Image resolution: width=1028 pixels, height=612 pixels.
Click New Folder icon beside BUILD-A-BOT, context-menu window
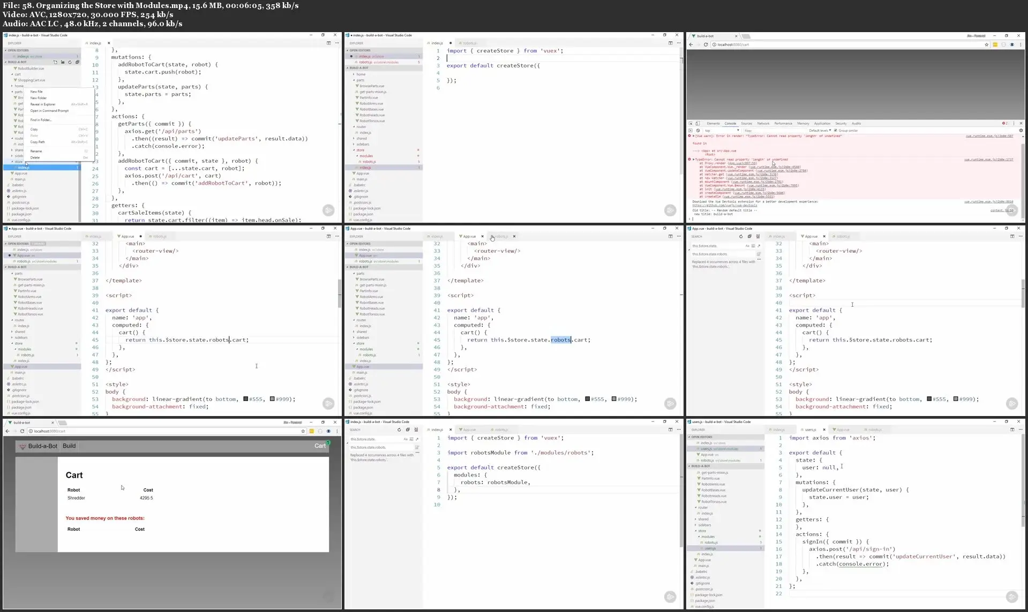point(63,62)
